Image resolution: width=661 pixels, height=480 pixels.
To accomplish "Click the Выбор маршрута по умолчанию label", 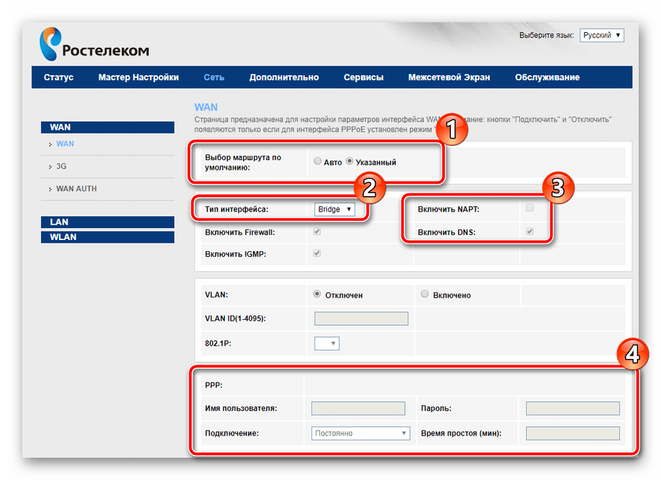I will pos(243,163).
